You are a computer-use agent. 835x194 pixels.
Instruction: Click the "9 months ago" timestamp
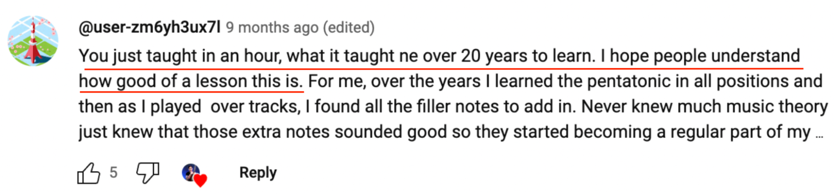pos(272,28)
